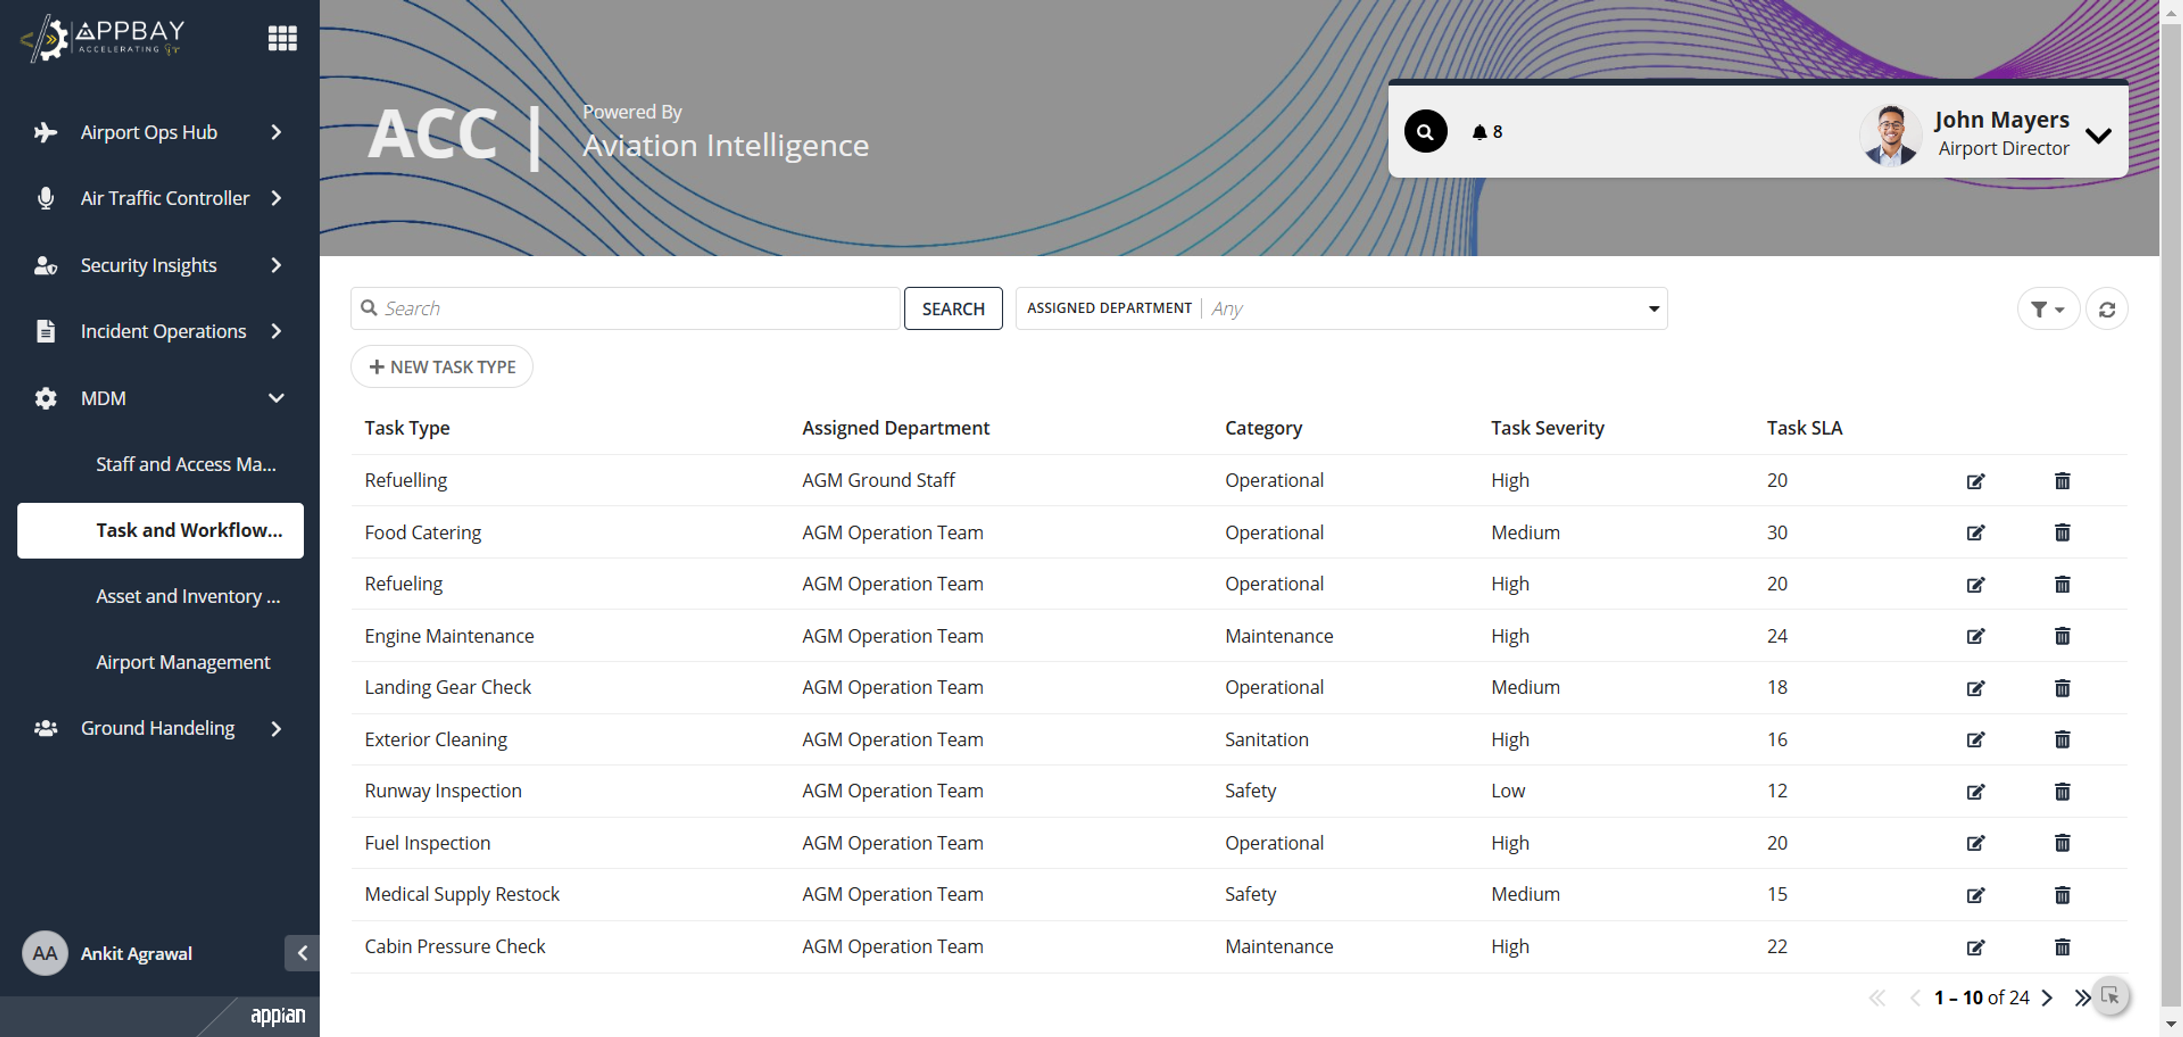Edit the Refueling task type
Image resolution: width=2183 pixels, height=1037 pixels.
[1976, 584]
